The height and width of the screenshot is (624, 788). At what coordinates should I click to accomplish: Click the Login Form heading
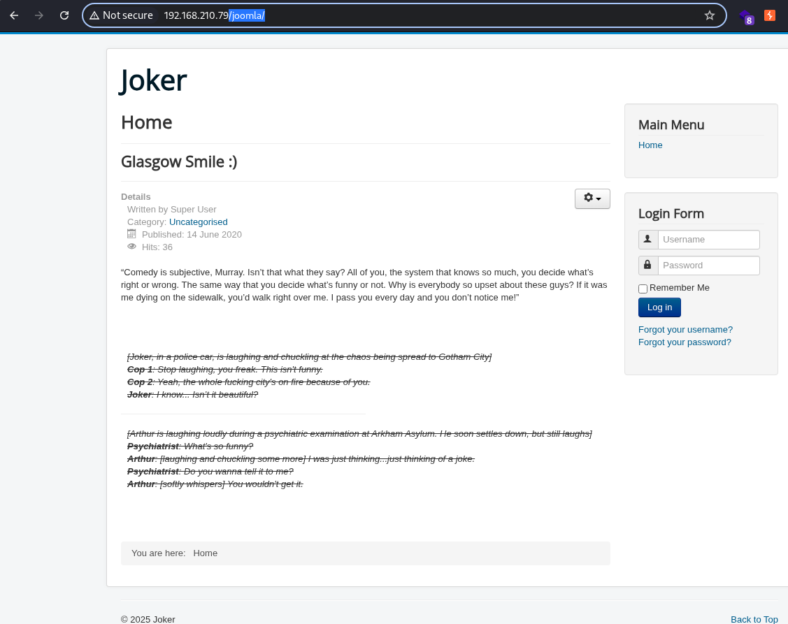[x=671, y=214]
